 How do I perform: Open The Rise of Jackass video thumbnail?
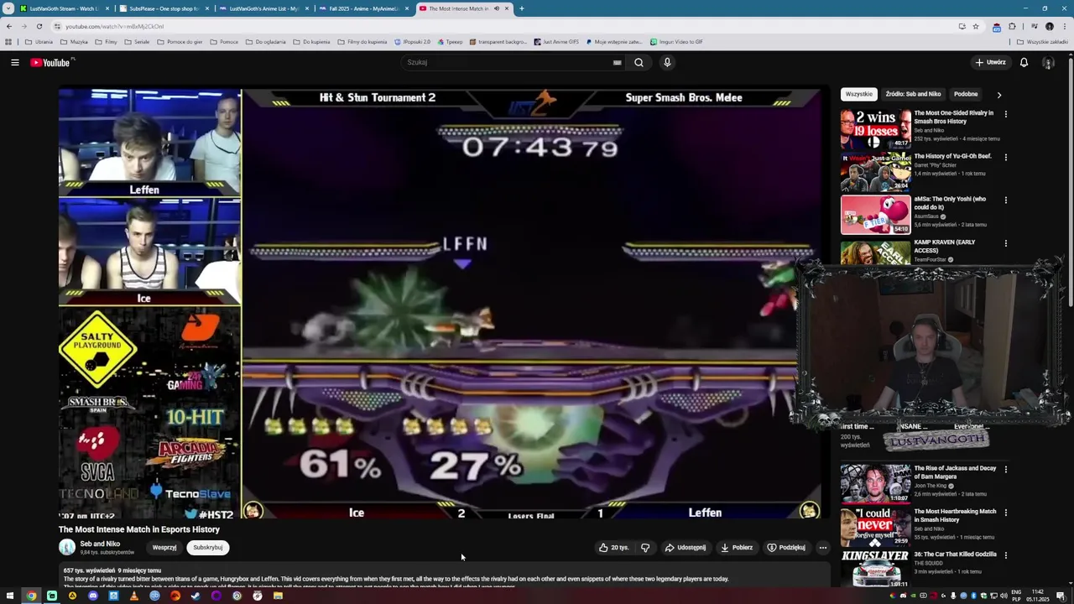click(x=875, y=484)
